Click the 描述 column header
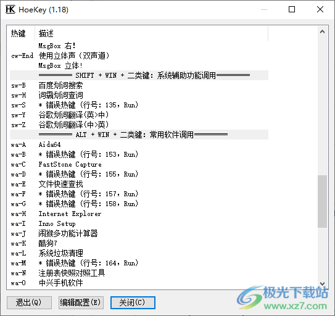This screenshot has height=316, width=335. [x=151, y=33]
